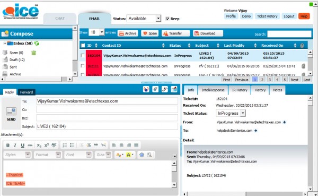The height and width of the screenshot is (196, 318).
Task: Open the Status Available dropdown
Action: [144, 19]
